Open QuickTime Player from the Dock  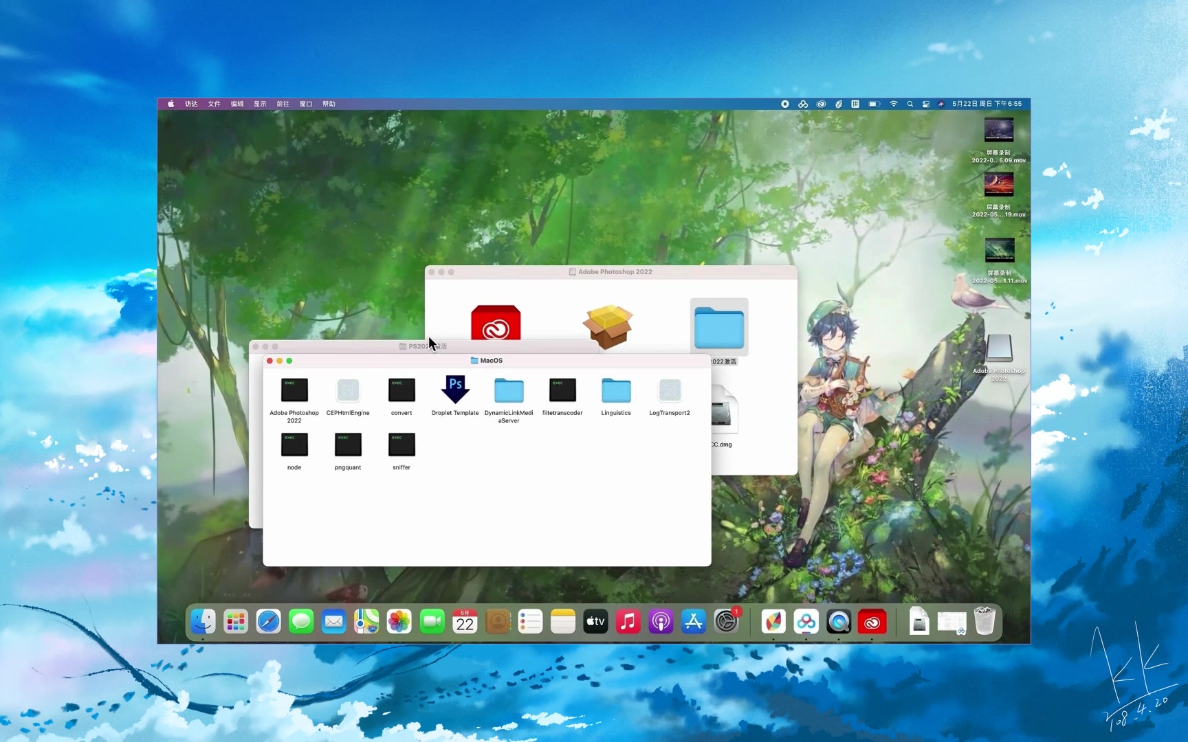tap(839, 622)
